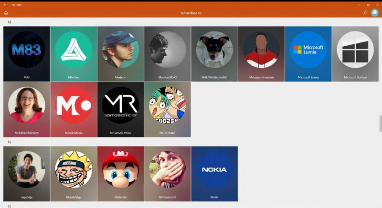
Task: Select the O section header
Action: point(9,206)
